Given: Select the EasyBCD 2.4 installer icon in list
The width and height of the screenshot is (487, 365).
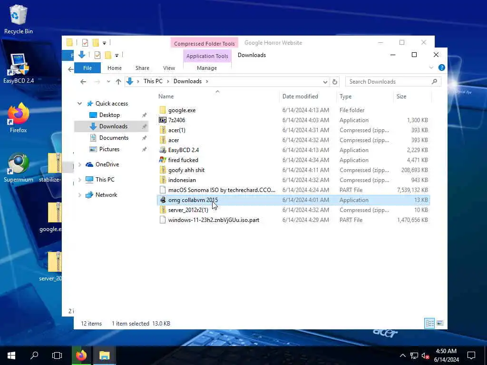Looking at the screenshot, I should point(163,150).
